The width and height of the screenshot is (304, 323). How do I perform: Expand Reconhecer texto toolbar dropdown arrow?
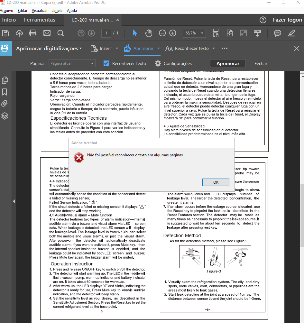point(214,48)
